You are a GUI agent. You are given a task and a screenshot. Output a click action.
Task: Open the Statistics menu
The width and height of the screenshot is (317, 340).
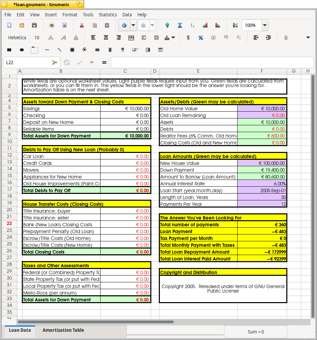tap(108, 15)
